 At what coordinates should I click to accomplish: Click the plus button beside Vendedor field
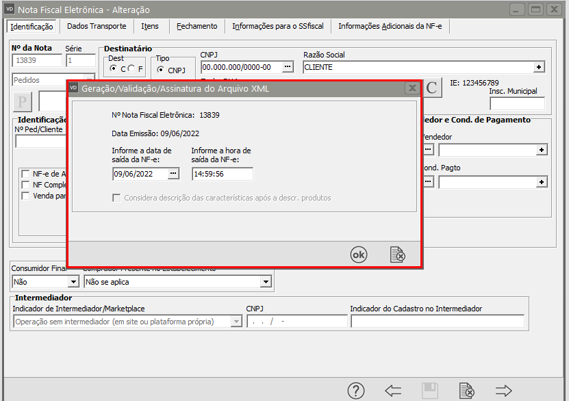pyautogui.click(x=542, y=150)
